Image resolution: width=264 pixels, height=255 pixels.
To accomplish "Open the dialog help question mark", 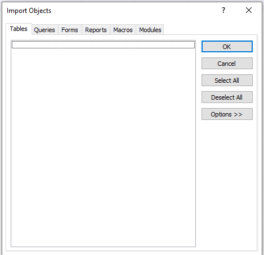I will (223, 10).
